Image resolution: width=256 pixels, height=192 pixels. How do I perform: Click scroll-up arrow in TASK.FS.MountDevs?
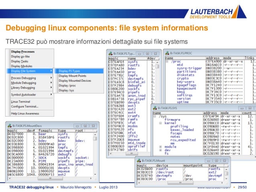[95, 134]
